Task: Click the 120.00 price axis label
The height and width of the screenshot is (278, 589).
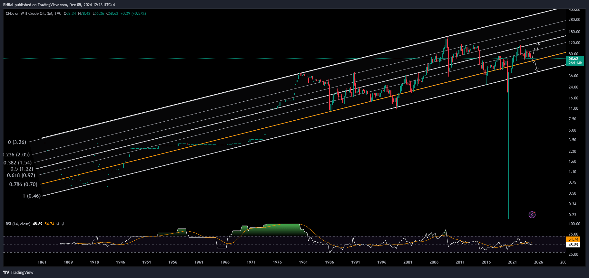Action: 574,43
